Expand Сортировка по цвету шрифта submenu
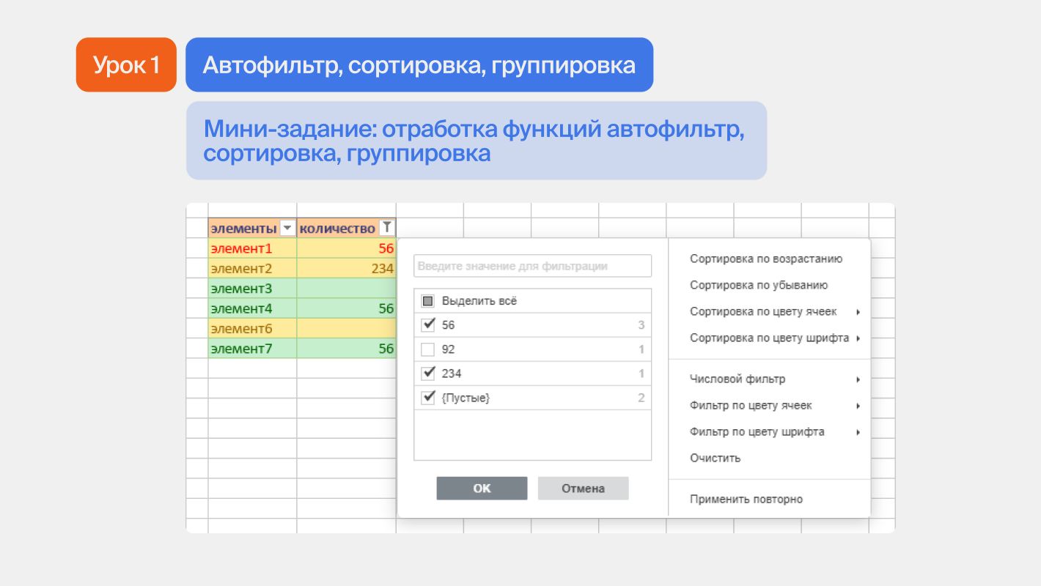This screenshot has height=586, width=1041. [770, 338]
